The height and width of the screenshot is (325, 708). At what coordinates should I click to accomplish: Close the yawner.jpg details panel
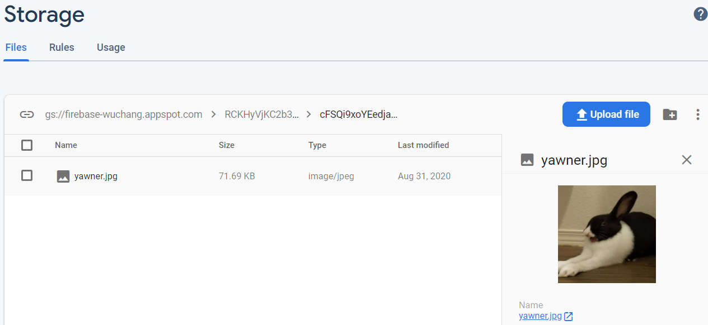(687, 160)
